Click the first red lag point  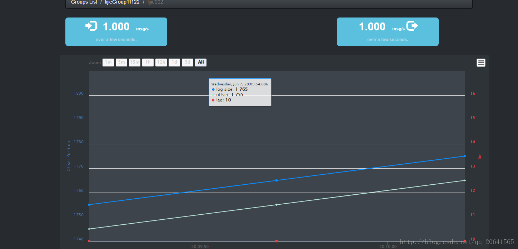tap(89, 241)
